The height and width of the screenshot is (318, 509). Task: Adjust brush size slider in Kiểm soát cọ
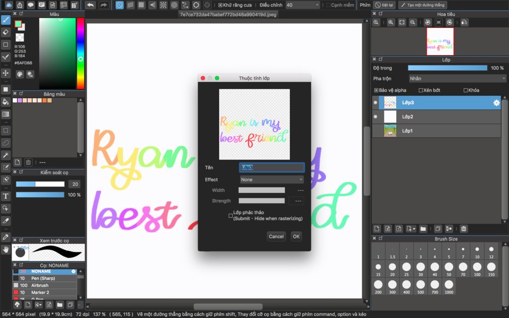40,184
